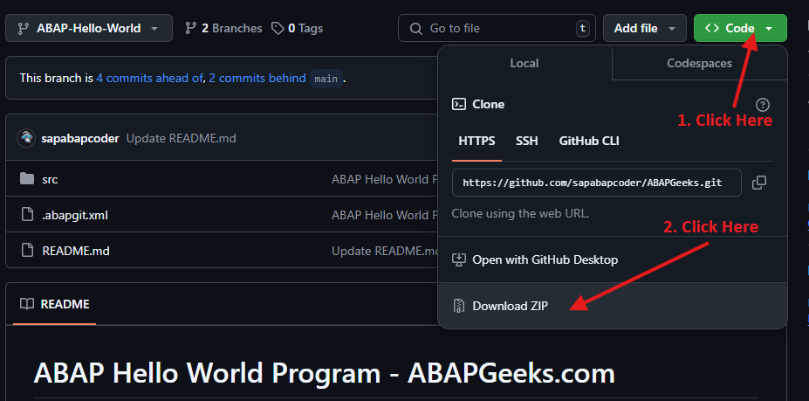
Task: Click the terminal icon beside Clone
Action: click(459, 104)
